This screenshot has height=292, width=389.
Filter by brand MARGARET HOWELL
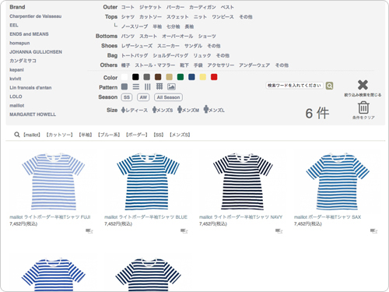33,114
